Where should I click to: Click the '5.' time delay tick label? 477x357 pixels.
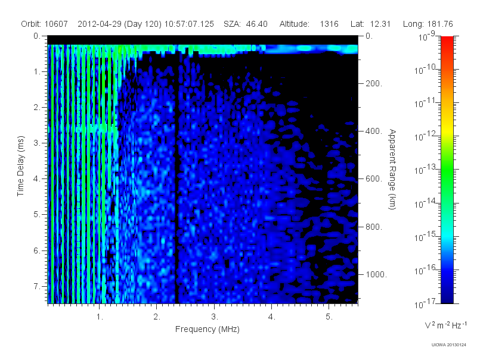(x=37, y=215)
